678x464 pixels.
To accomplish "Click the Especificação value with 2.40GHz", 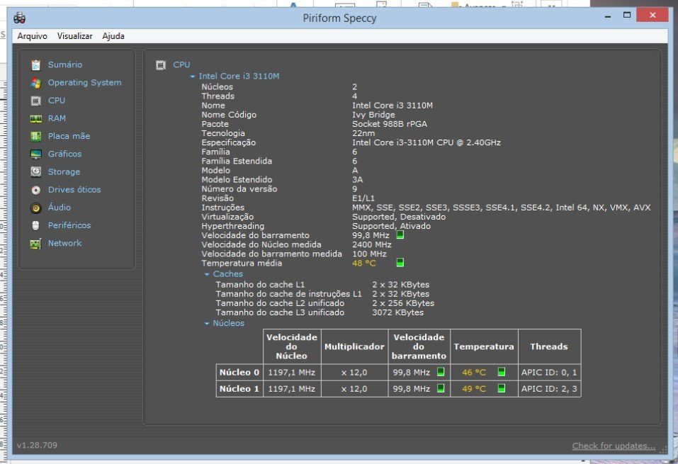I will (426, 142).
